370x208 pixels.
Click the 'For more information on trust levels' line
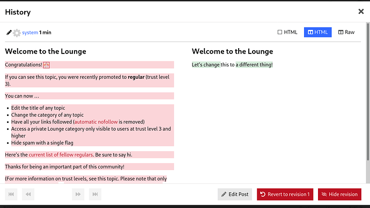(x=86, y=179)
